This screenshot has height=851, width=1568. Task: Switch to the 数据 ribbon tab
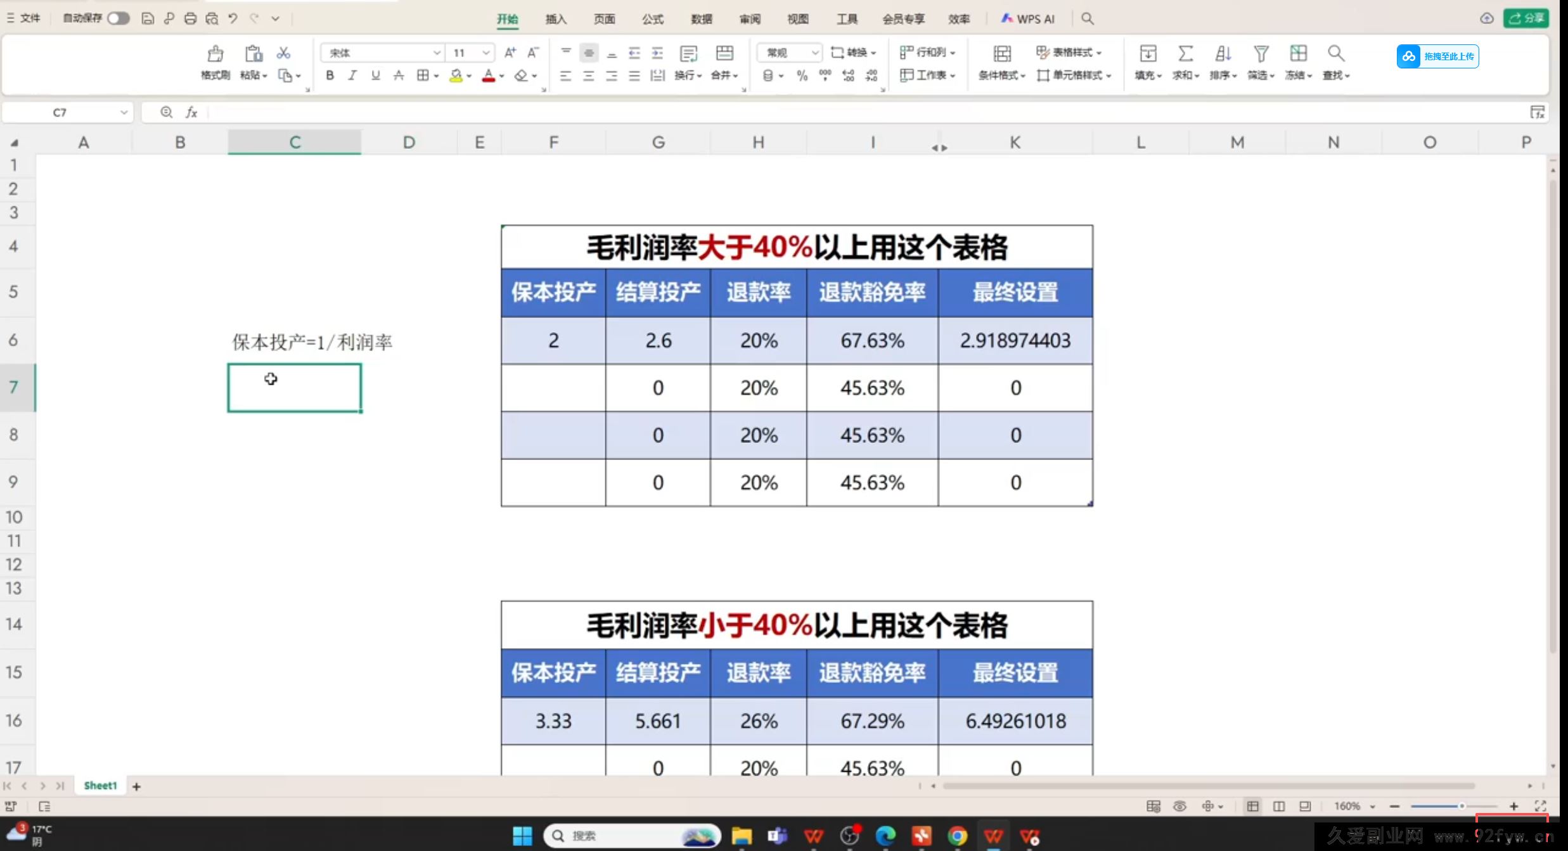point(701,19)
